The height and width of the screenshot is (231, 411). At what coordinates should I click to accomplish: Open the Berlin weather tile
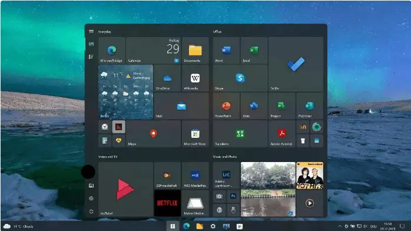coord(125,92)
